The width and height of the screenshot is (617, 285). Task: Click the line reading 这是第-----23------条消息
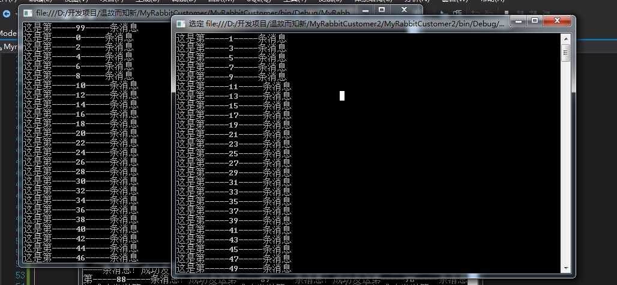(233, 144)
